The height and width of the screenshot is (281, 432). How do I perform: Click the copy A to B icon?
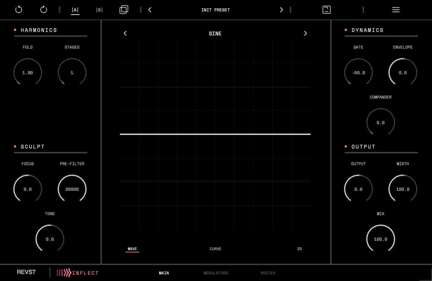(124, 10)
